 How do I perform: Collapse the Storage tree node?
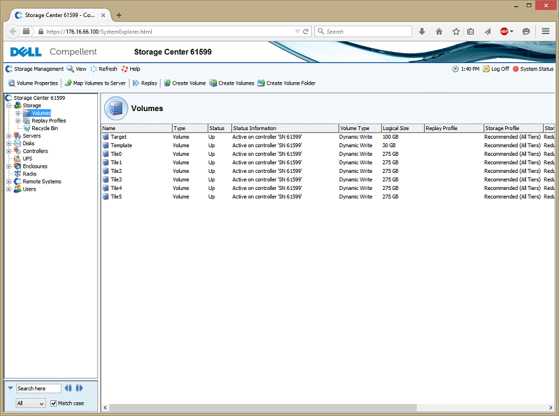9,105
